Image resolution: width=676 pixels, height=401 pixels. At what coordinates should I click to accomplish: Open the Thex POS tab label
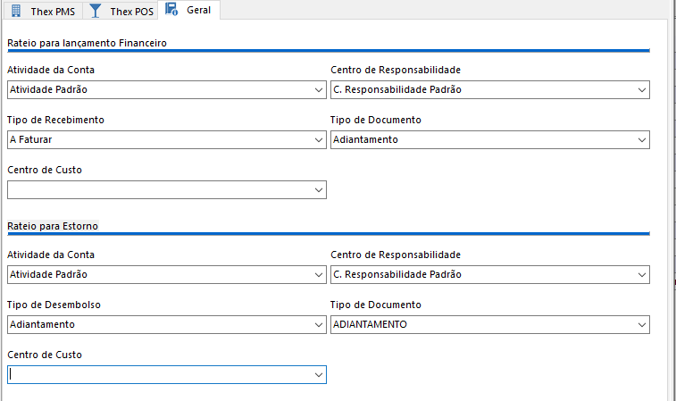[132, 11]
